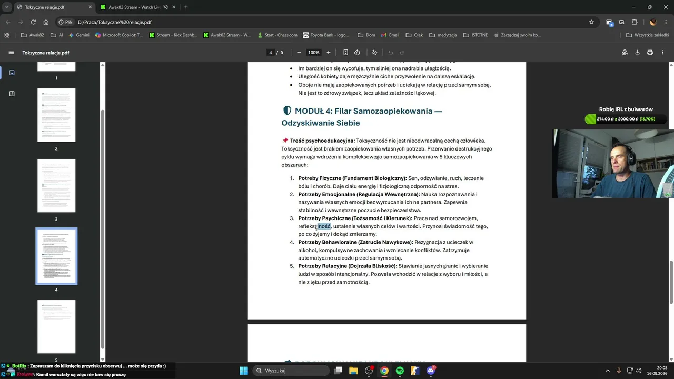
Task: Rotate the PDF counterclockwise
Action: [357, 53]
